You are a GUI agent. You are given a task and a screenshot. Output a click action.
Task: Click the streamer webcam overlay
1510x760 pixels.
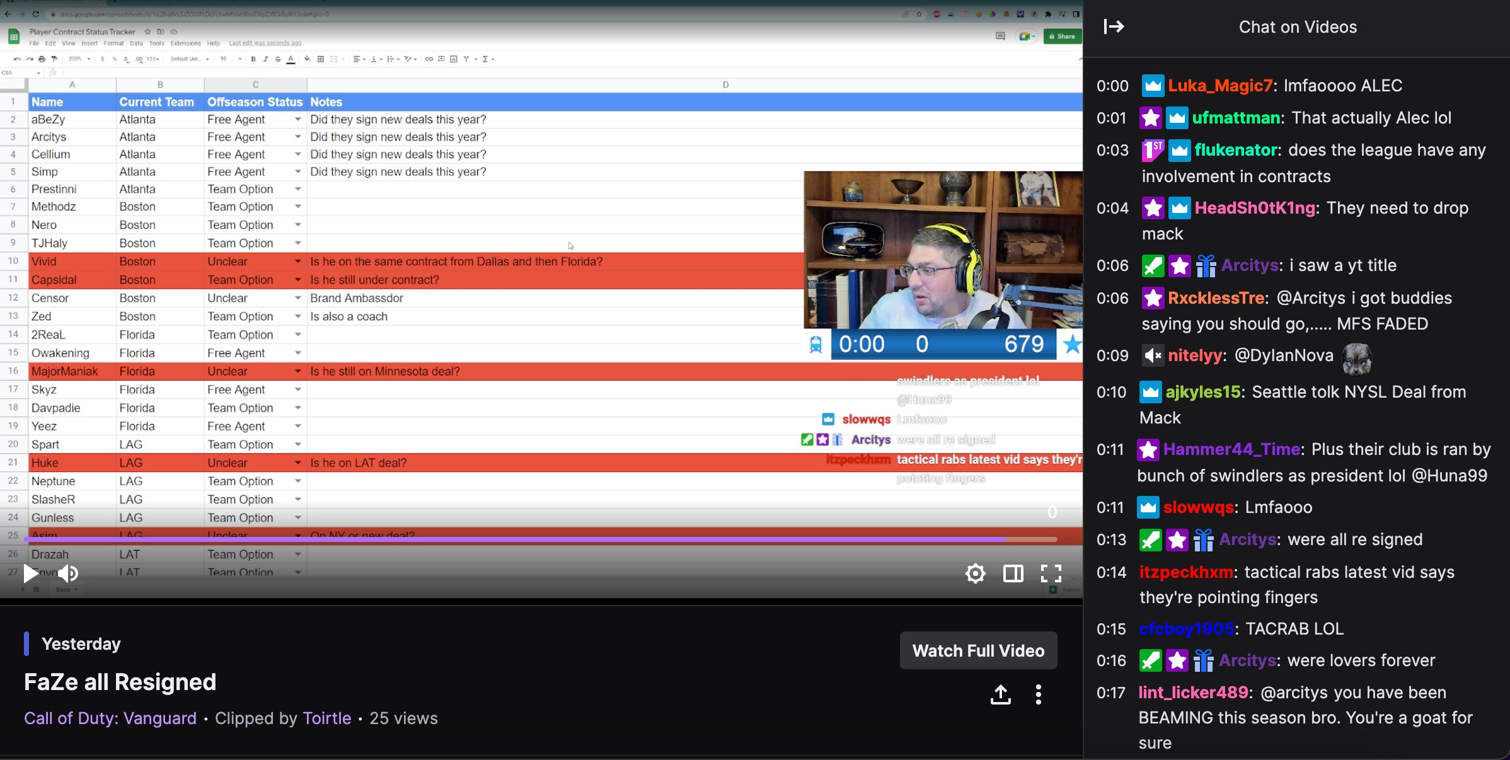click(943, 250)
